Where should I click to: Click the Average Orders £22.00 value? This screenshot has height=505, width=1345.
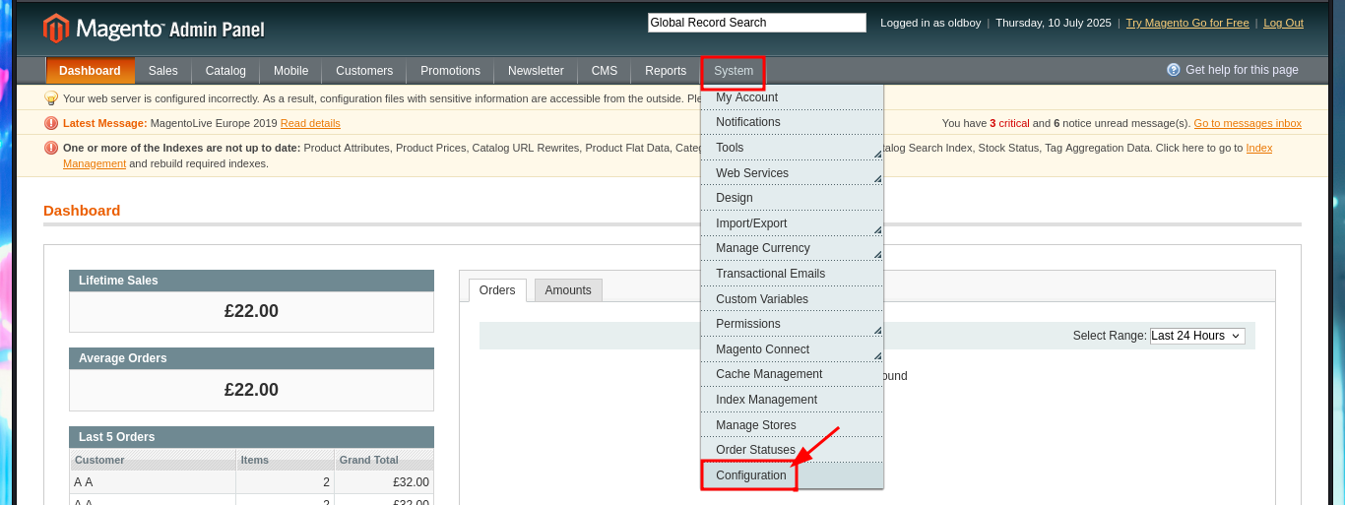pyautogui.click(x=251, y=390)
